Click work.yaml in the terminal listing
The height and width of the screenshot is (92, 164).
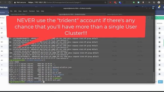(57, 80)
